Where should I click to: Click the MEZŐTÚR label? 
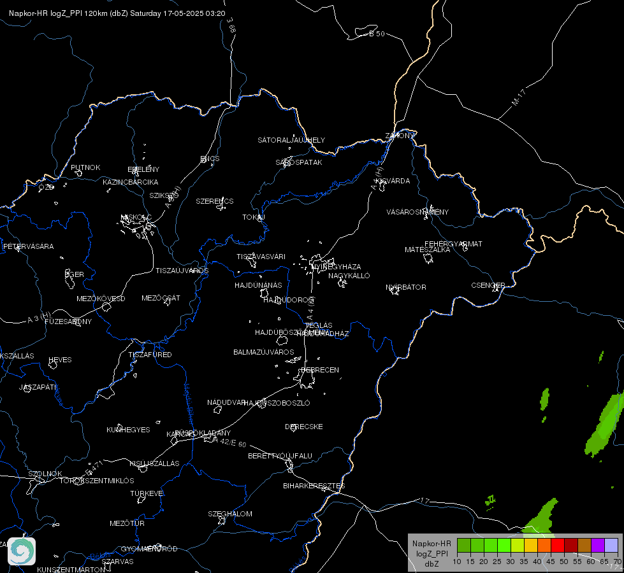(x=127, y=523)
